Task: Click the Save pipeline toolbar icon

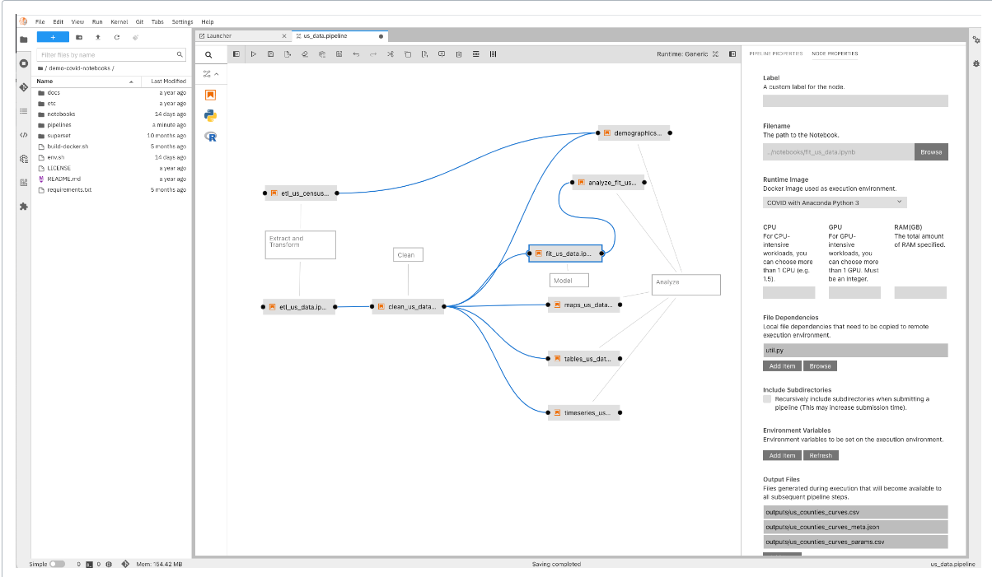Action: click(270, 54)
